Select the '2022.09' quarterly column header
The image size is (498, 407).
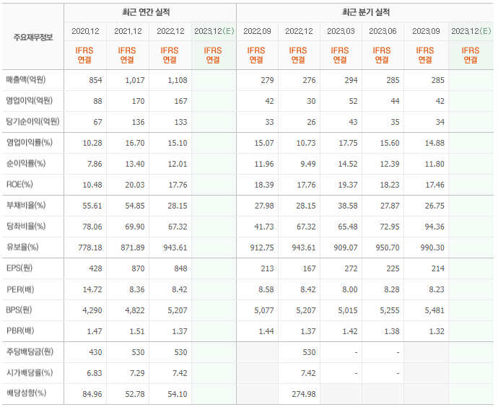click(257, 31)
